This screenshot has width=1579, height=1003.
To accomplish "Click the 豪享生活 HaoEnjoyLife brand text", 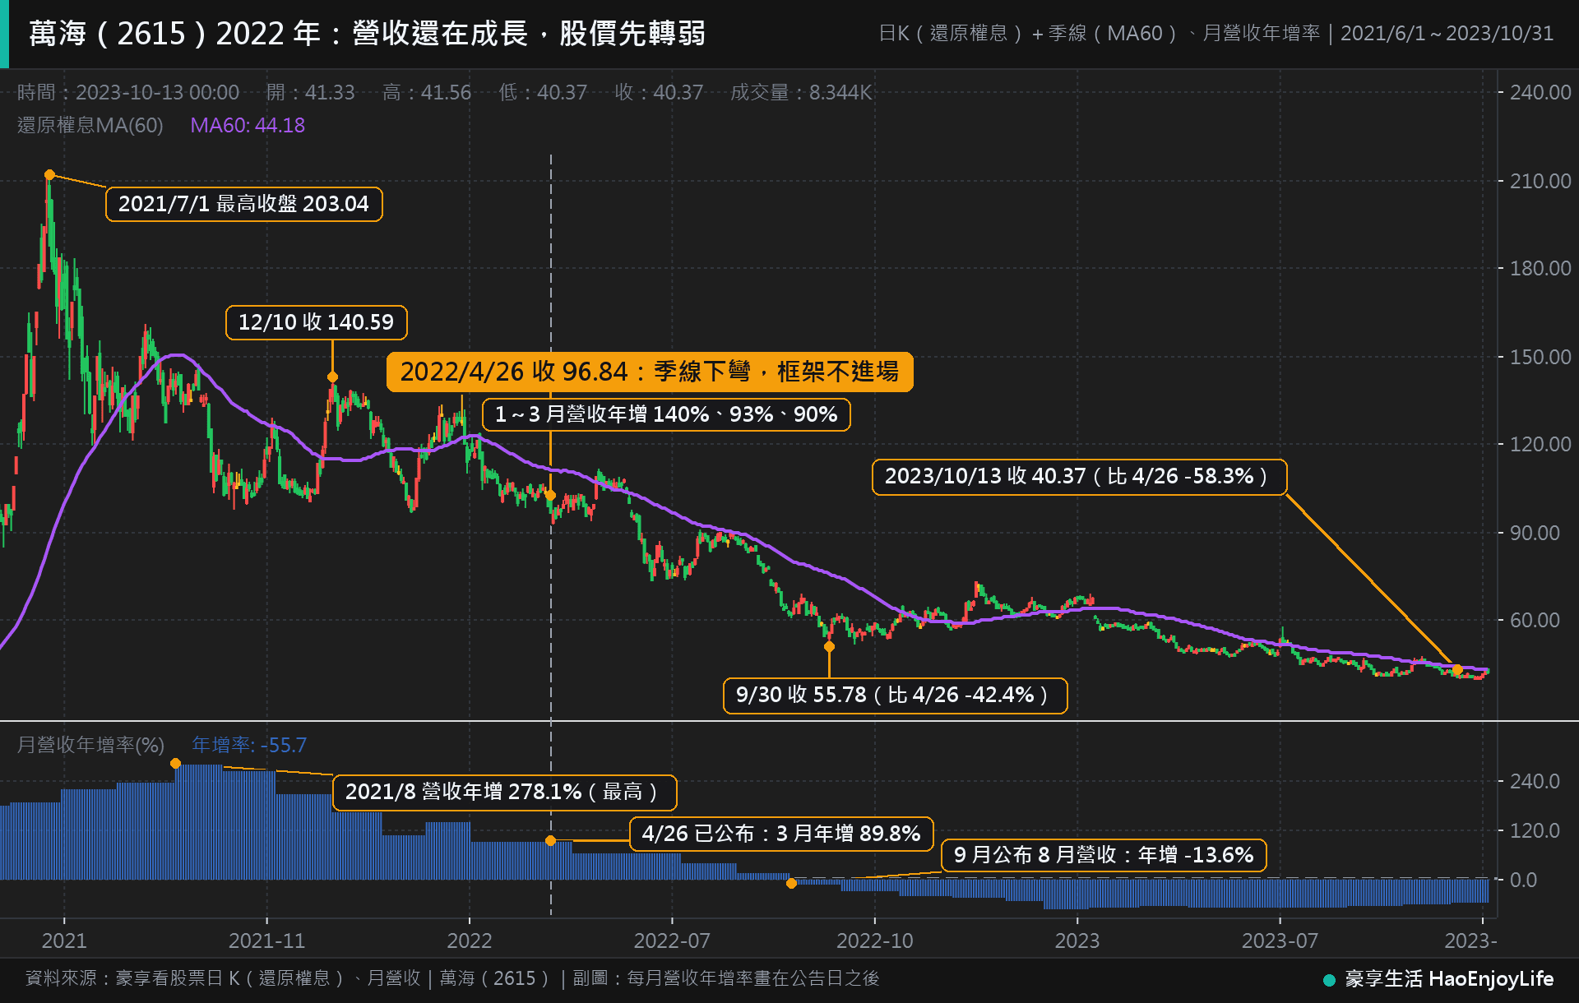I will tap(1449, 979).
